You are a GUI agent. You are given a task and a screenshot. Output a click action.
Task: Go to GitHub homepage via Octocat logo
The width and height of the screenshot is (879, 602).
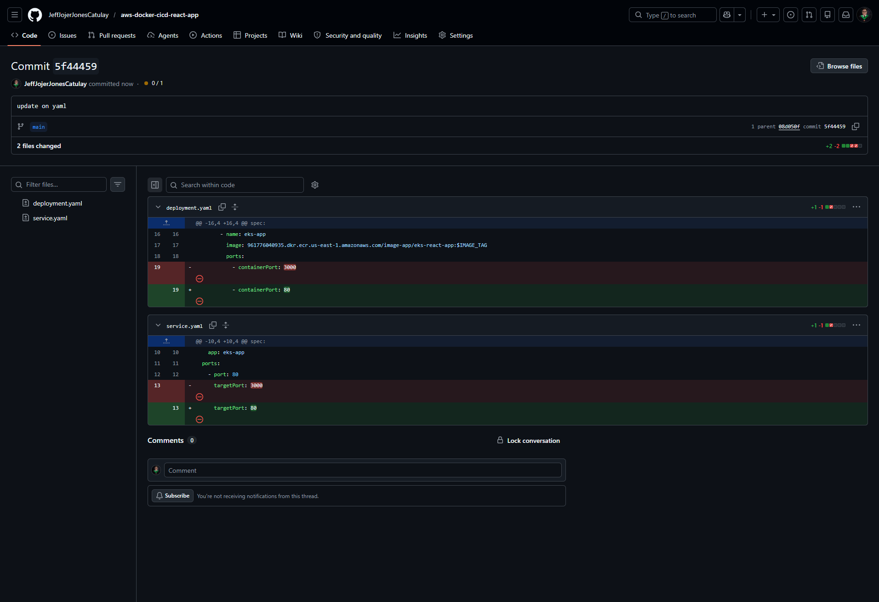pos(35,15)
